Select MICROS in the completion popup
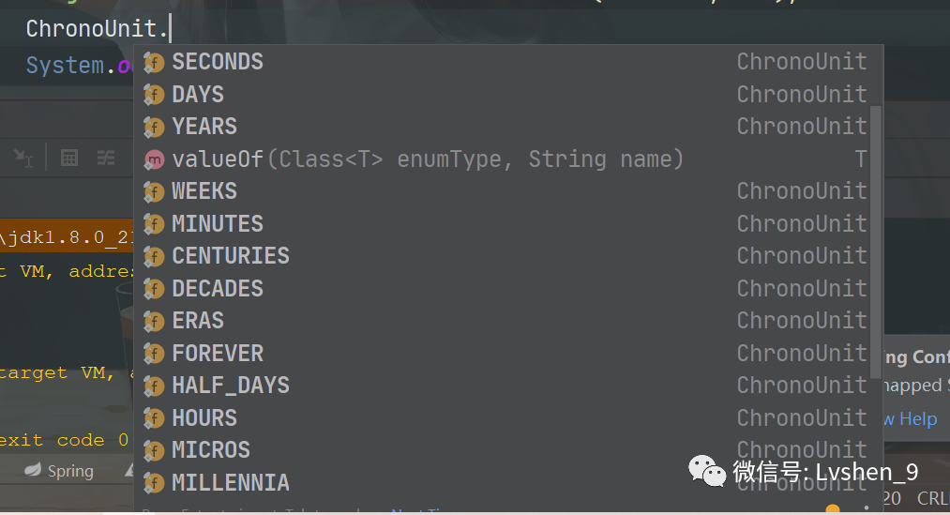This screenshot has width=950, height=515. coord(211,450)
